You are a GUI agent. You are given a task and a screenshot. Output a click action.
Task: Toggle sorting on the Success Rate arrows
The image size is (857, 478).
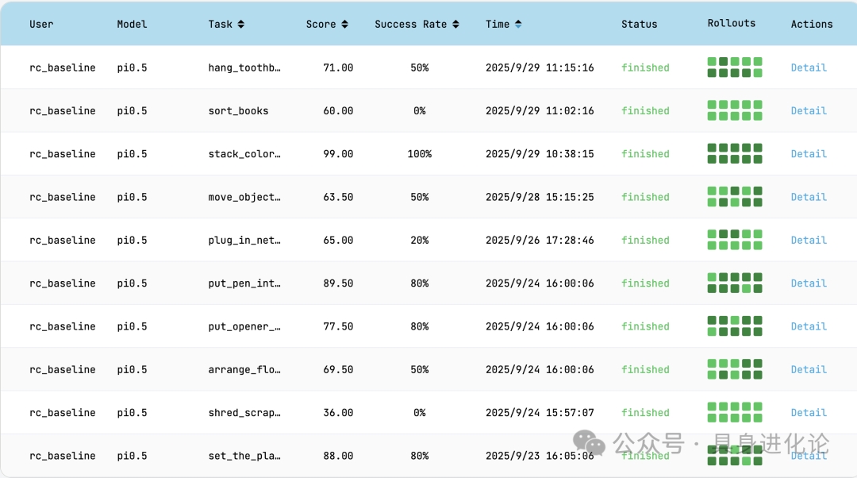point(455,25)
